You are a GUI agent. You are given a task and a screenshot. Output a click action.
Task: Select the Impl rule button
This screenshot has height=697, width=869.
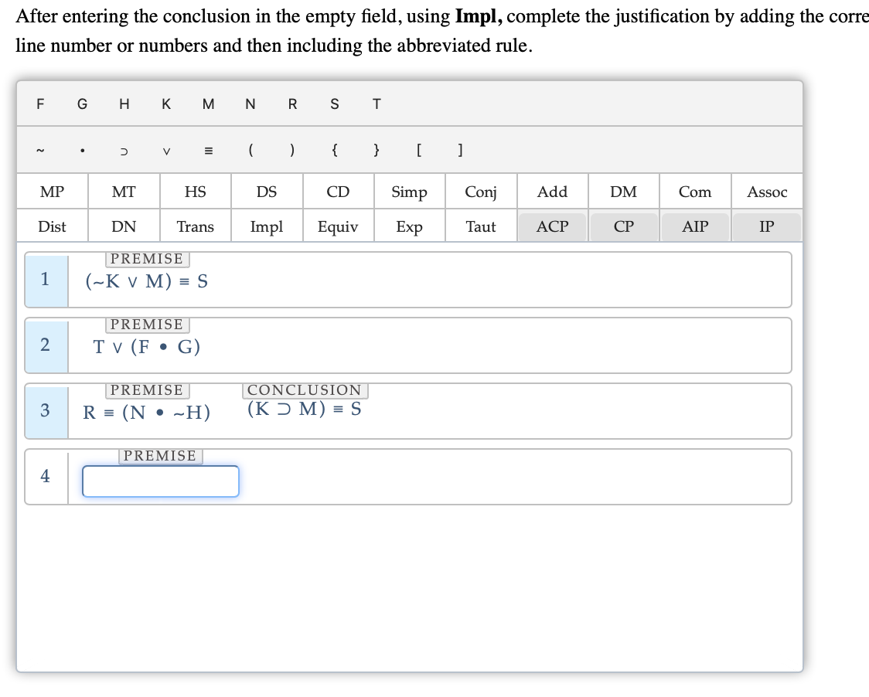pos(266,226)
